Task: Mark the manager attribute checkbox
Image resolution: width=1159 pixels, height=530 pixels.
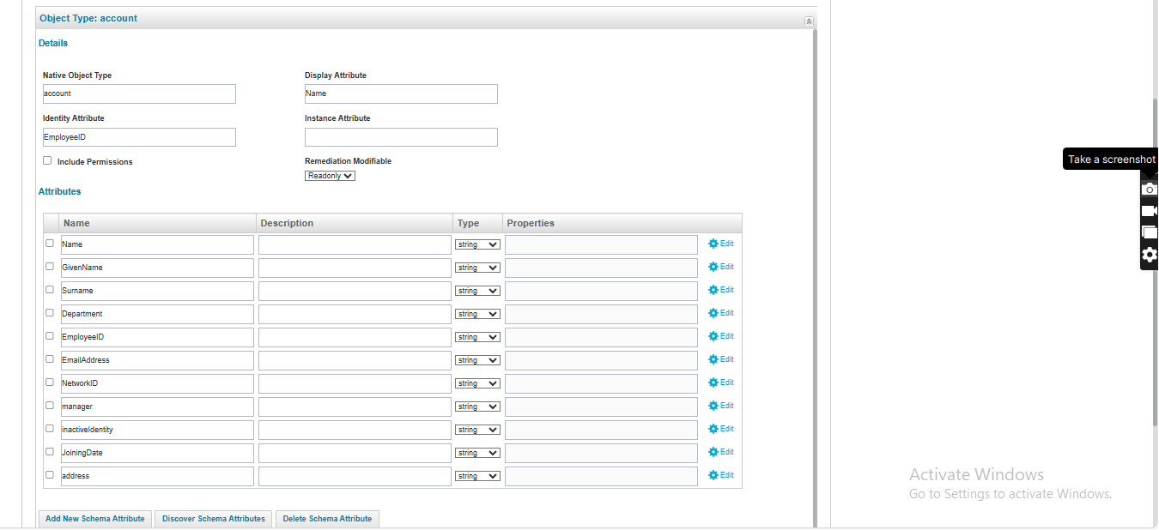Action: (x=50, y=406)
